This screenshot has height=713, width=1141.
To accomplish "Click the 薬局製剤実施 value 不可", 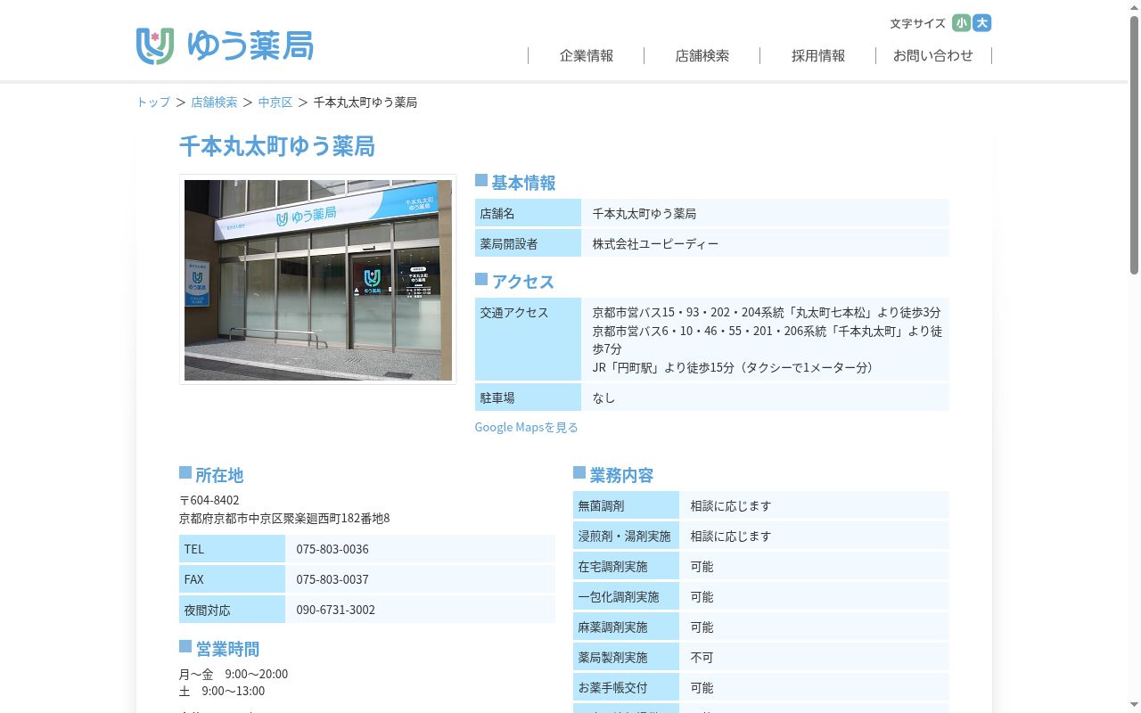I will pos(702,658).
